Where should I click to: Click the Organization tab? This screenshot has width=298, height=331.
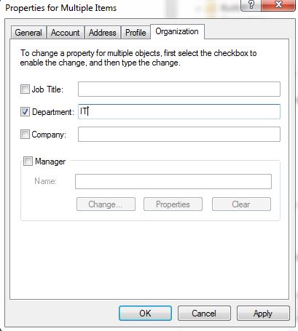[x=177, y=31]
